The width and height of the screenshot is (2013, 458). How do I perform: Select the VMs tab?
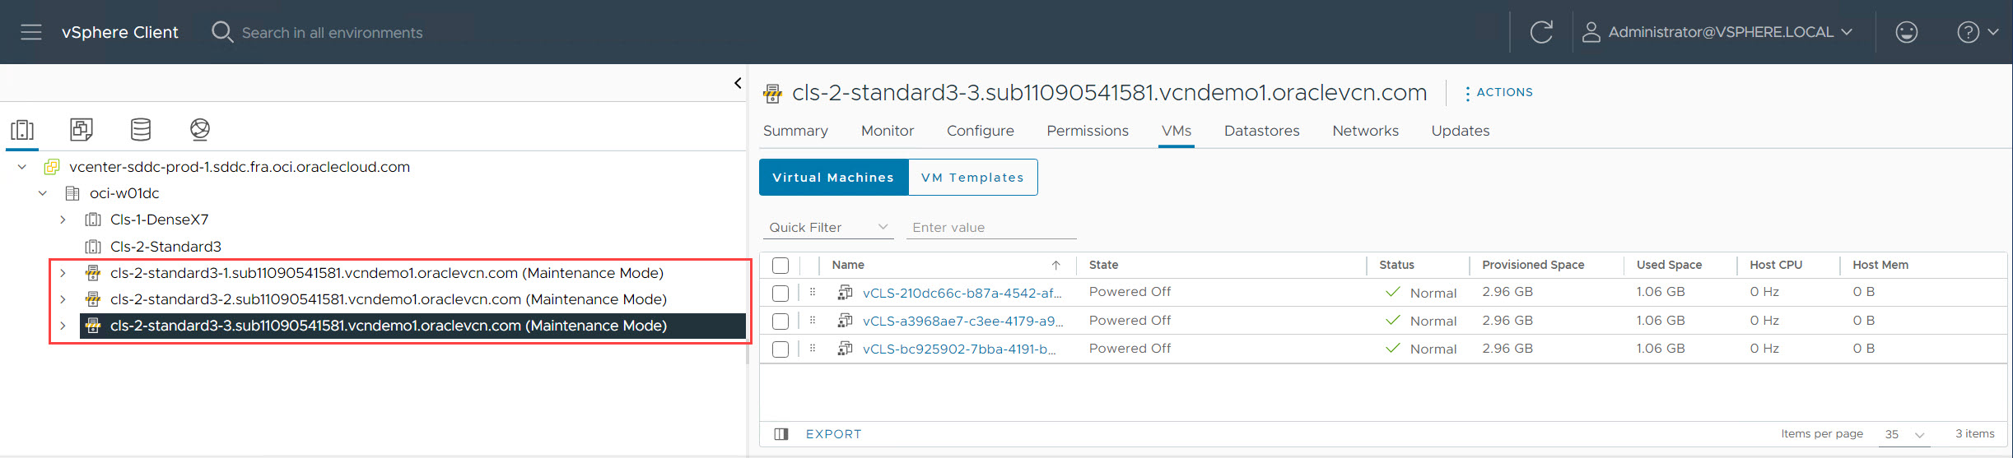1177,131
